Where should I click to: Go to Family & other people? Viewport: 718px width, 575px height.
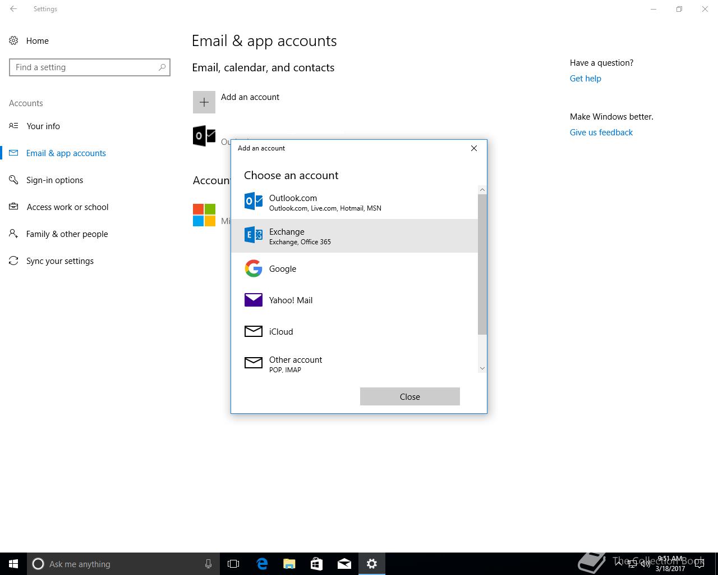click(67, 234)
